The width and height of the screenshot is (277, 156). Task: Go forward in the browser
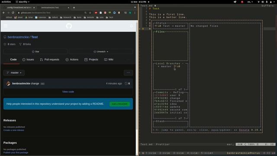[8, 13]
